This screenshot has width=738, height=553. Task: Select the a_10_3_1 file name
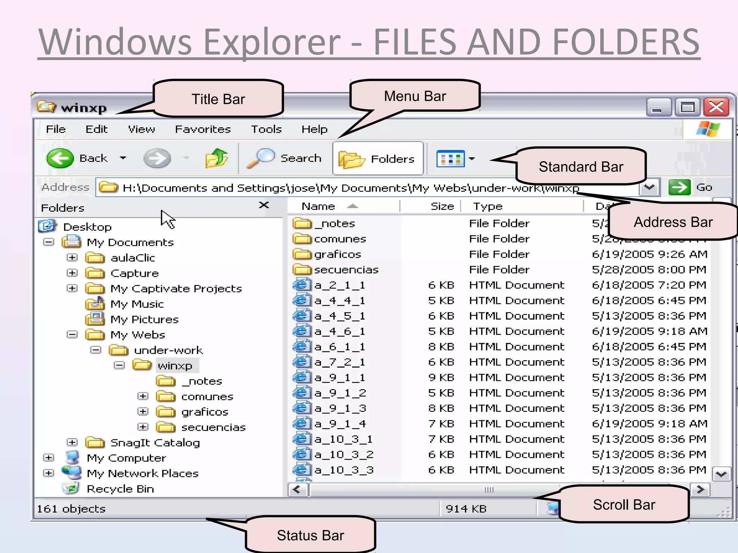(x=343, y=439)
